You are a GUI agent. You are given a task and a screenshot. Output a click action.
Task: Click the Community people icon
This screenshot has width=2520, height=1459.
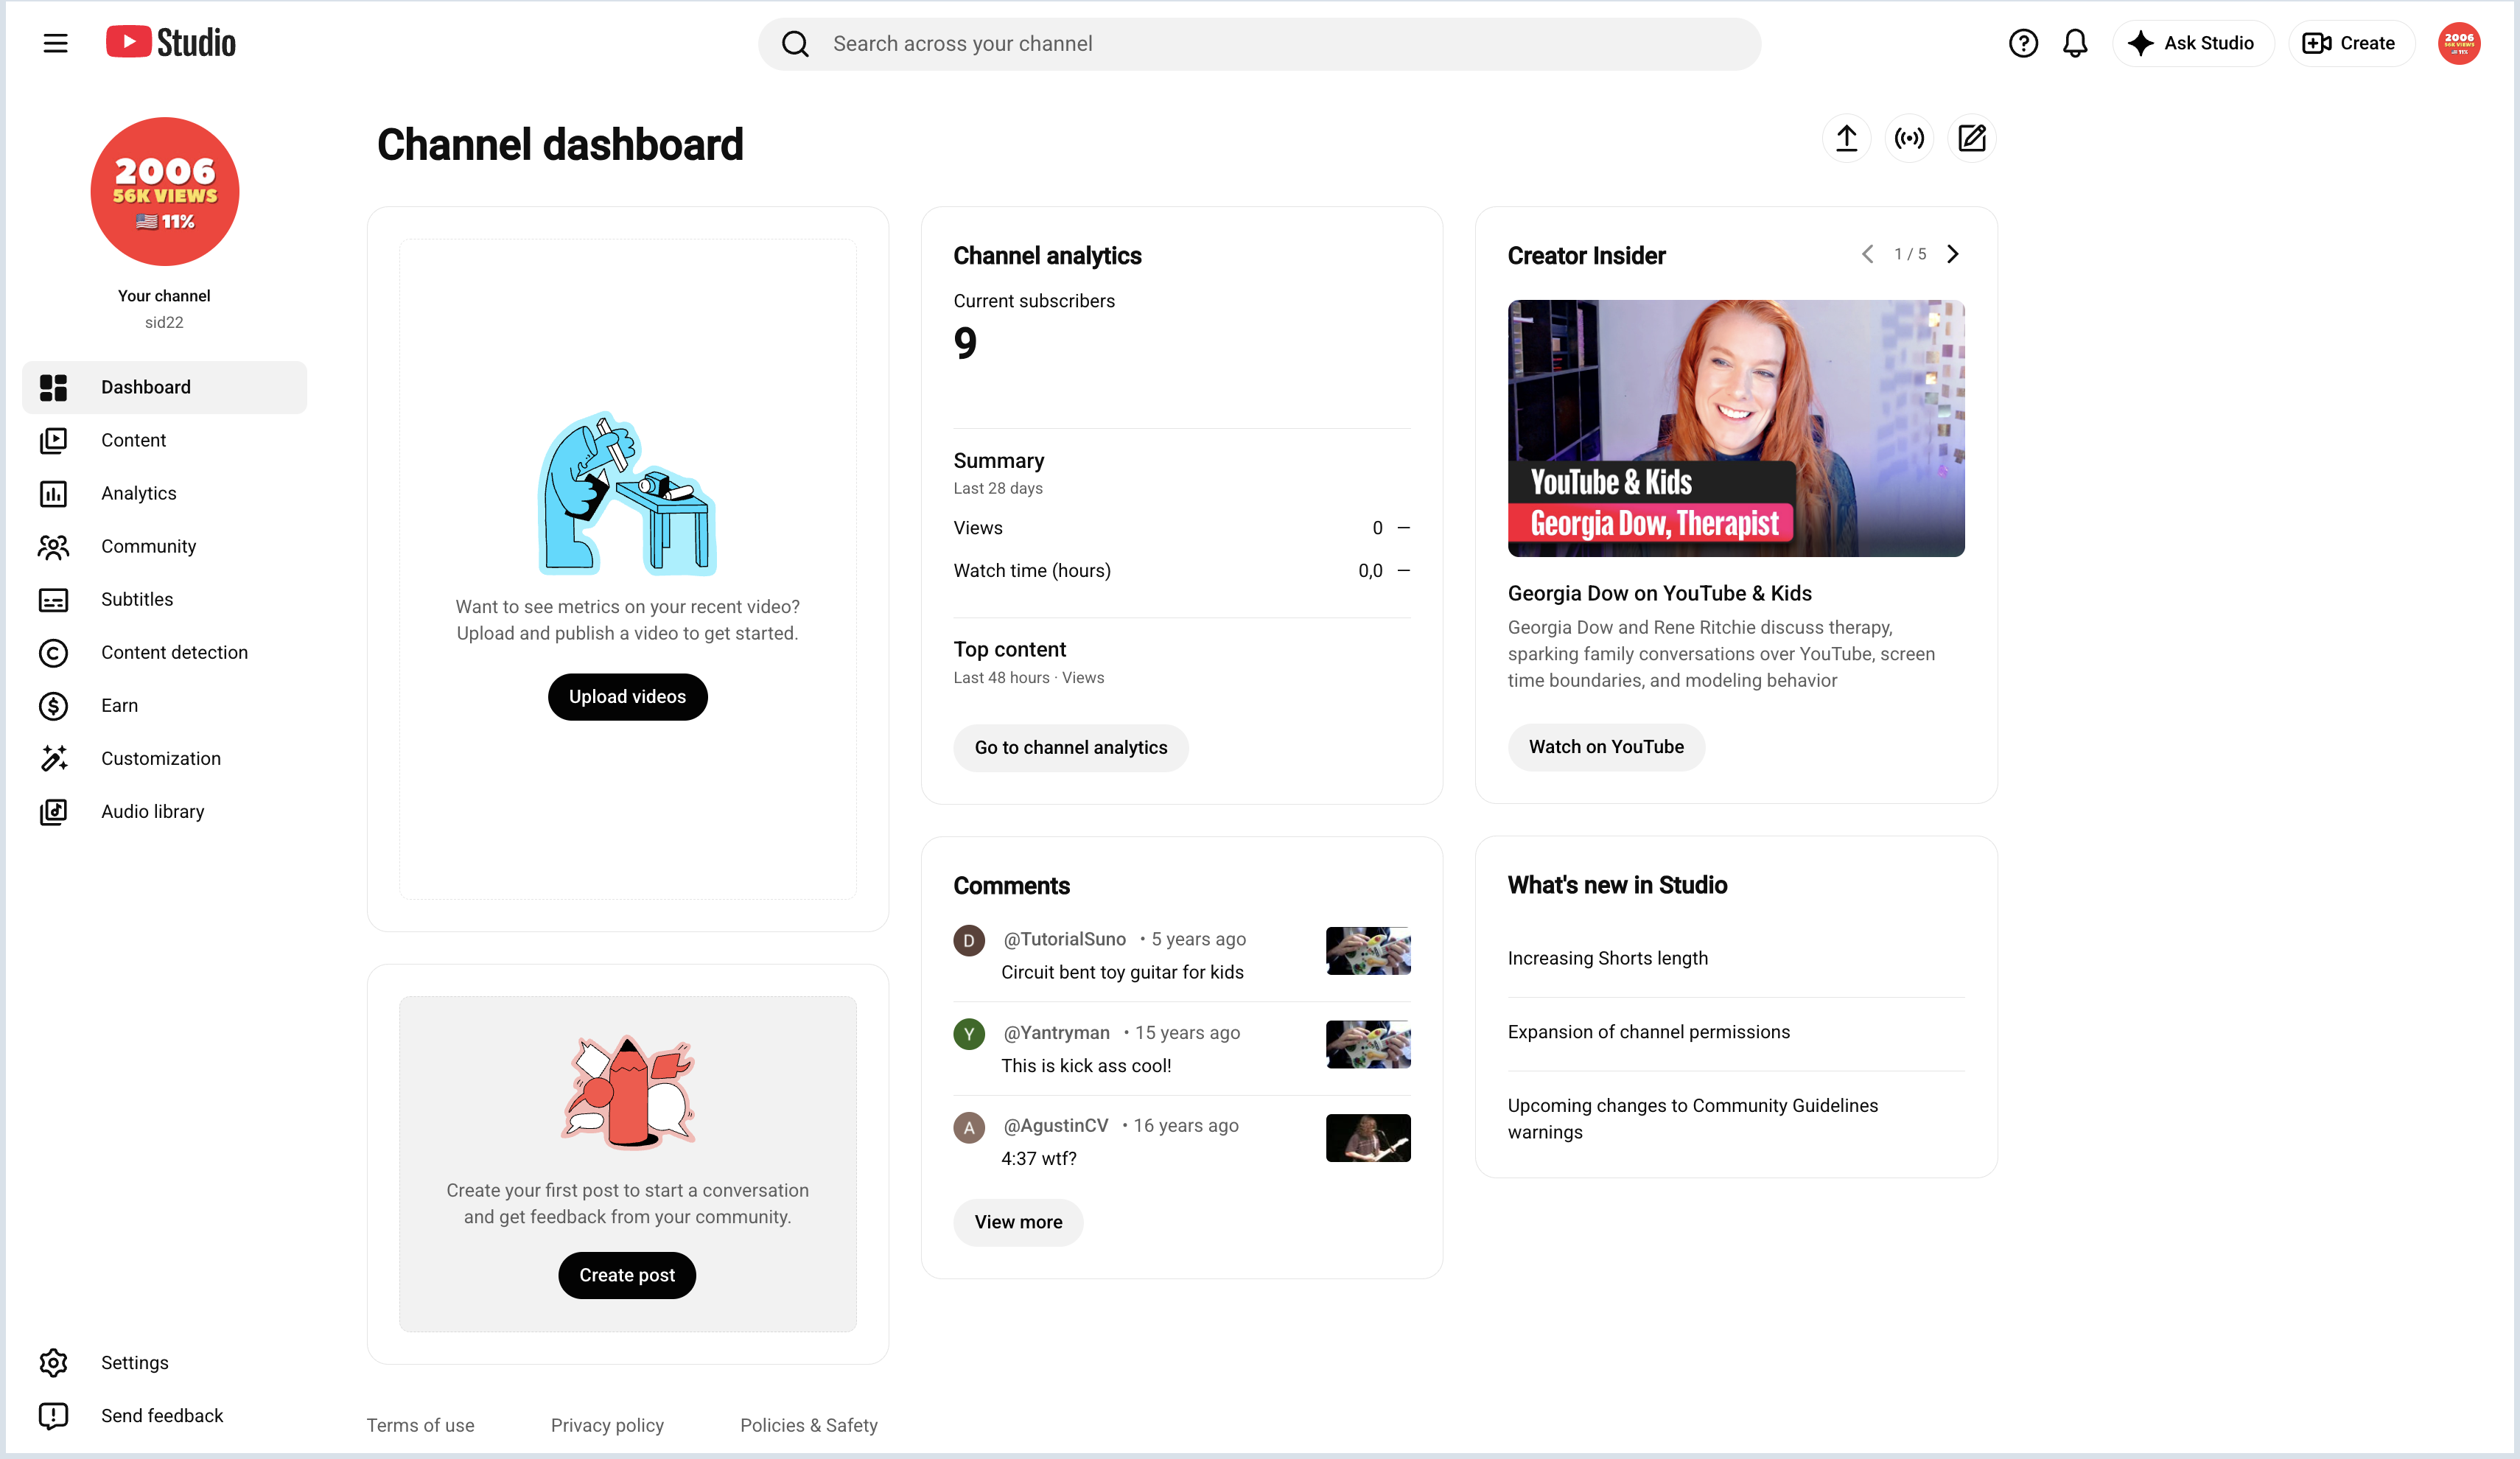[53, 546]
